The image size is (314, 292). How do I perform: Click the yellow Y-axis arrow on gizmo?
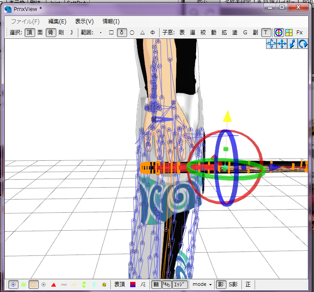pyautogui.click(x=227, y=116)
